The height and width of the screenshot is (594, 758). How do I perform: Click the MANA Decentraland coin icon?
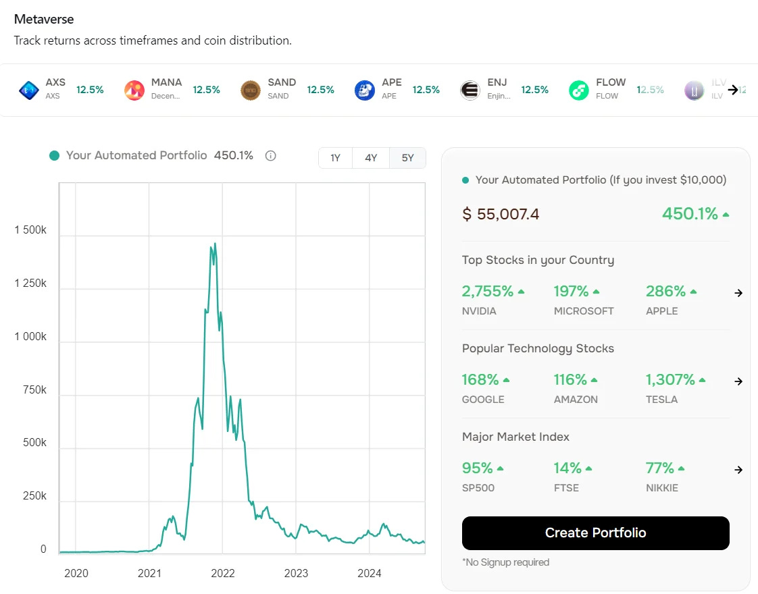pos(134,90)
